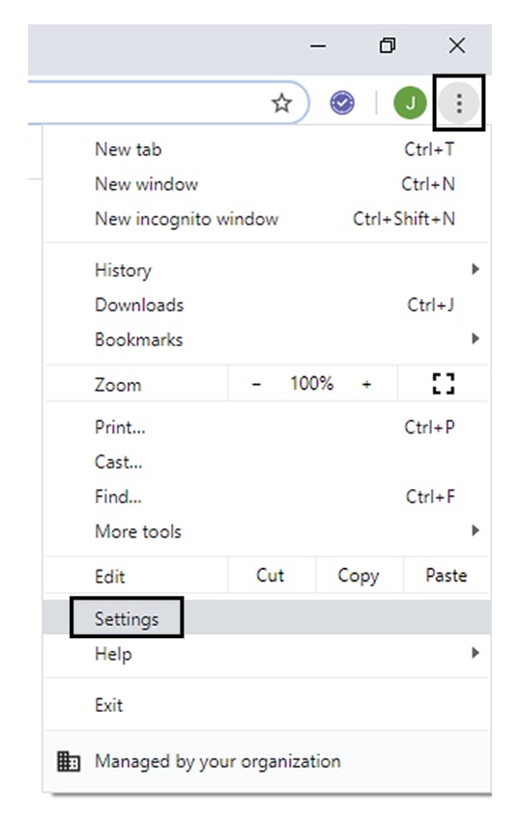Viewport: 518px width, 825px height.
Task: Click the Cut button in Edit row
Action: pyautogui.click(x=271, y=575)
